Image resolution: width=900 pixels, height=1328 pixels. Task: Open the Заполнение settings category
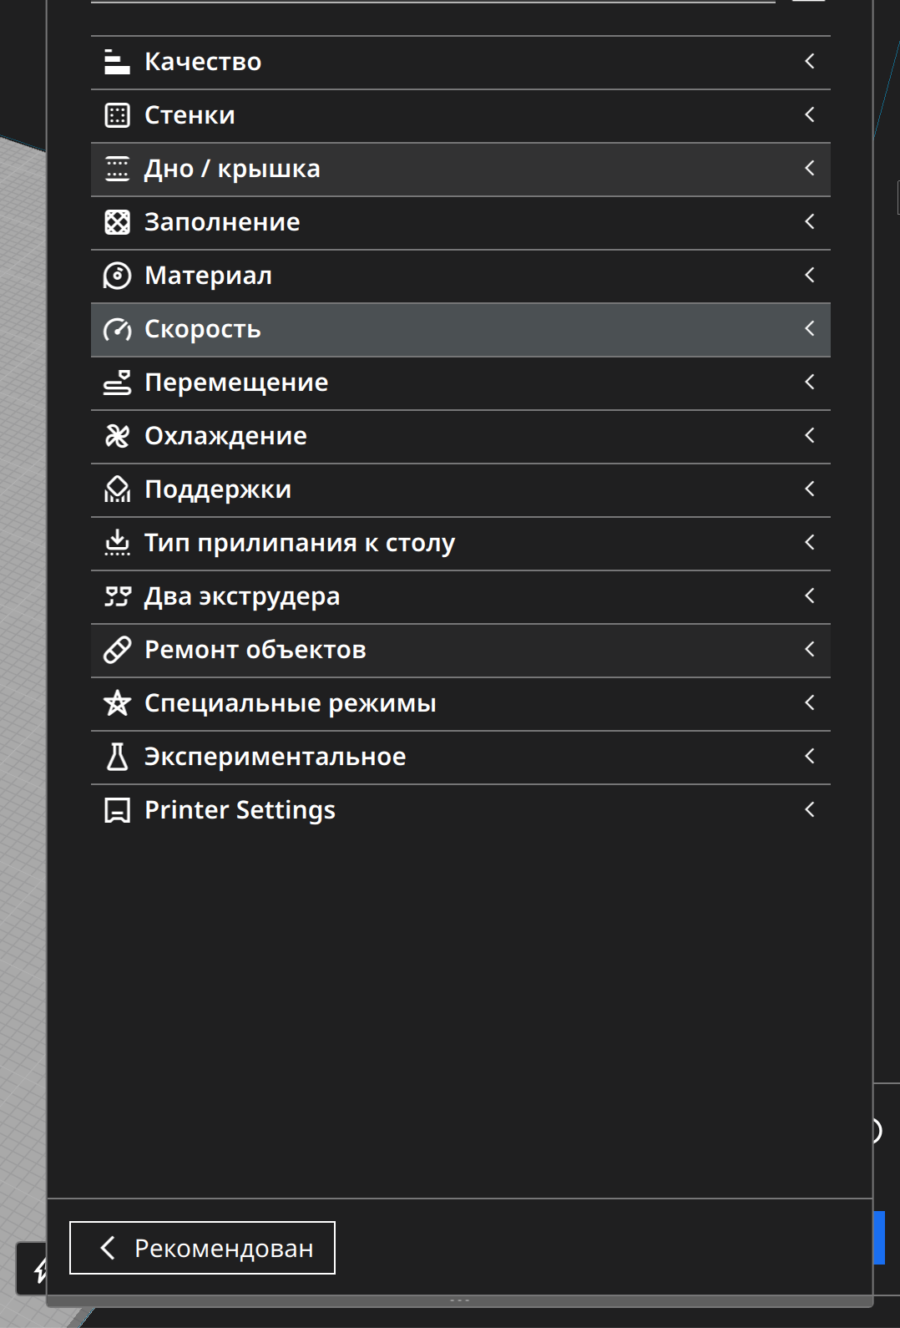tap(222, 222)
